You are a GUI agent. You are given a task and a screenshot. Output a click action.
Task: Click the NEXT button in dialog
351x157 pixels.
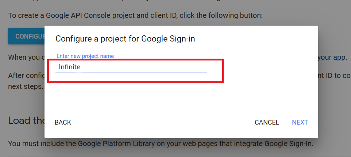pyautogui.click(x=300, y=122)
